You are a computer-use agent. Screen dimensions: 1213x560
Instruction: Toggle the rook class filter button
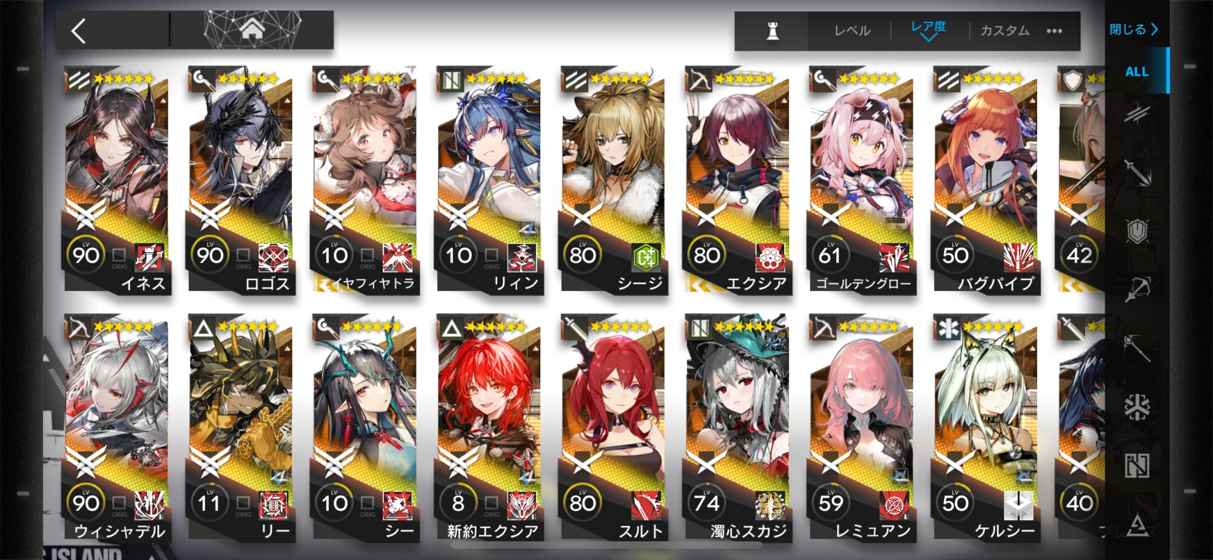click(772, 30)
